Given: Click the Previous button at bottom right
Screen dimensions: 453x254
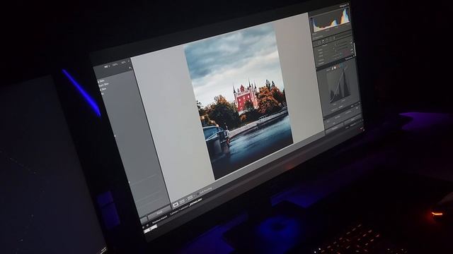Looking at the screenshot, I should pyautogui.click(x=336, y=128).
